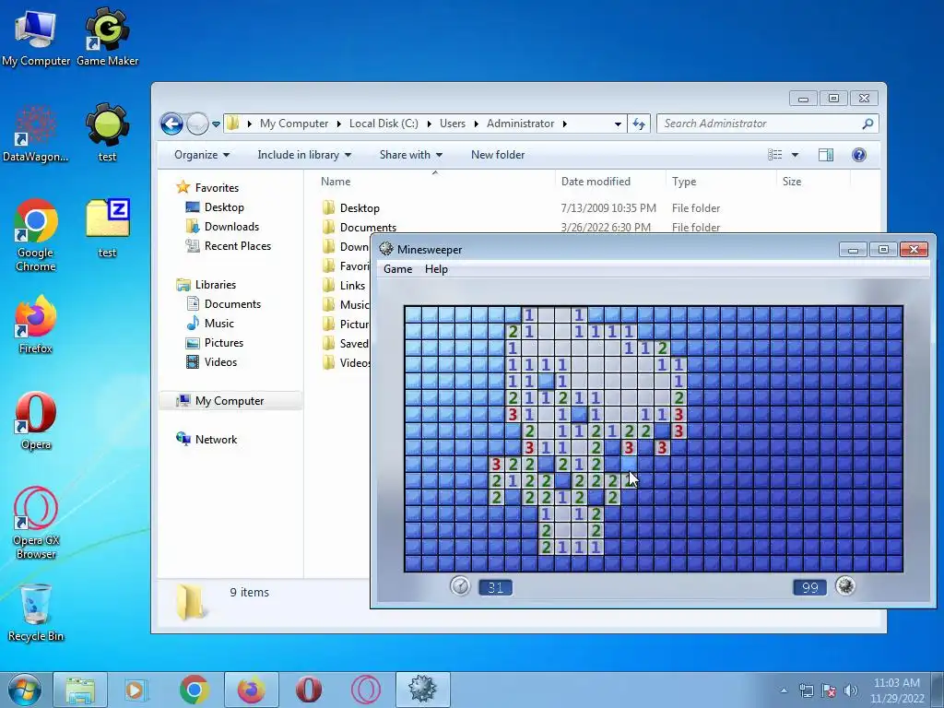Click the Search Administrator field
Screen dimensions: 944x708
click(x=768, y=124)
